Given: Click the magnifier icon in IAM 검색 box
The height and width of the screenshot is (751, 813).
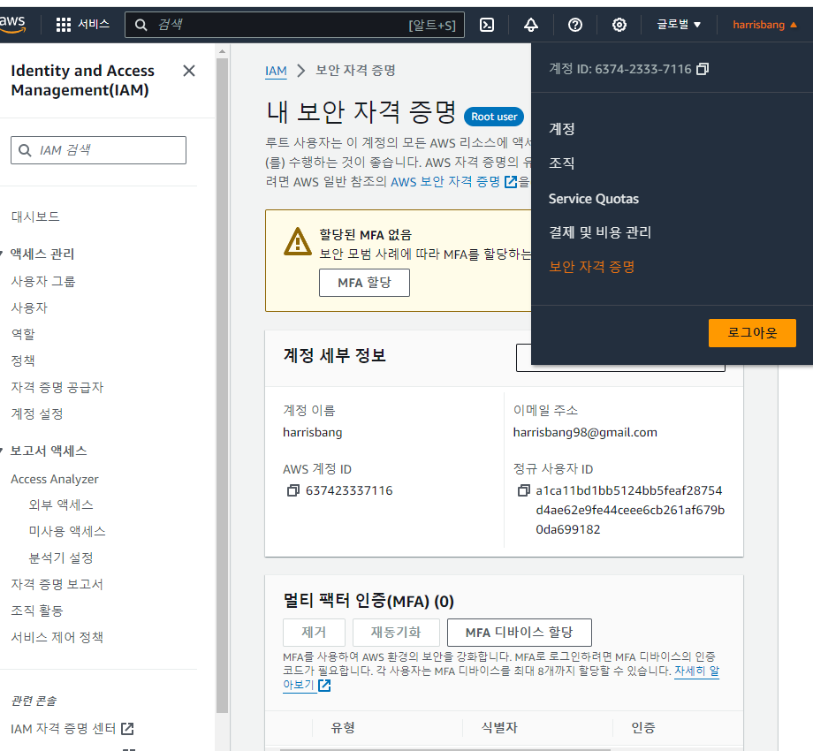Looking at the screenshot, I should [x=25, y=150].
